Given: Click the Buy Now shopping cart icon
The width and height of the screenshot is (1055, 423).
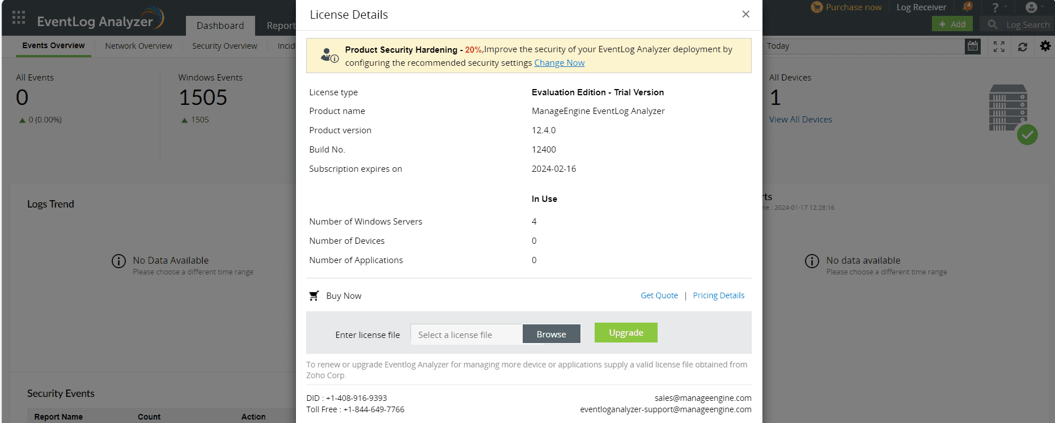Looking at the screenshot, I should (x=314, y=296).
